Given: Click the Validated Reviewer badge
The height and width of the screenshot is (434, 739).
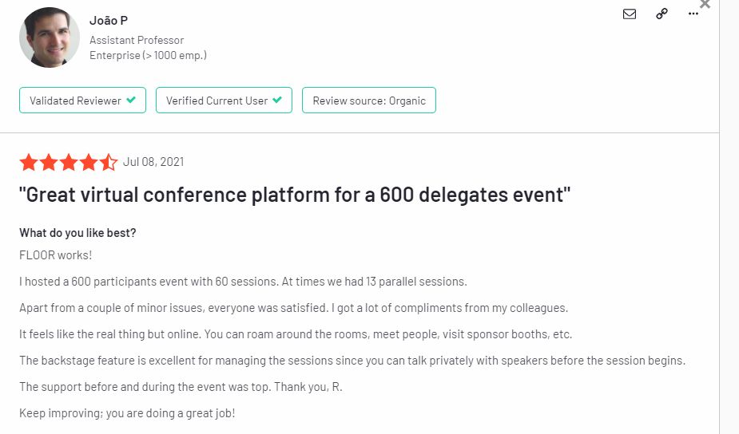Looking at the screenshot, I should (82, 101).
